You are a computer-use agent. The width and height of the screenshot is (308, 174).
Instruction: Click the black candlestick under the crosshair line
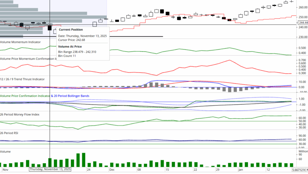50,28
